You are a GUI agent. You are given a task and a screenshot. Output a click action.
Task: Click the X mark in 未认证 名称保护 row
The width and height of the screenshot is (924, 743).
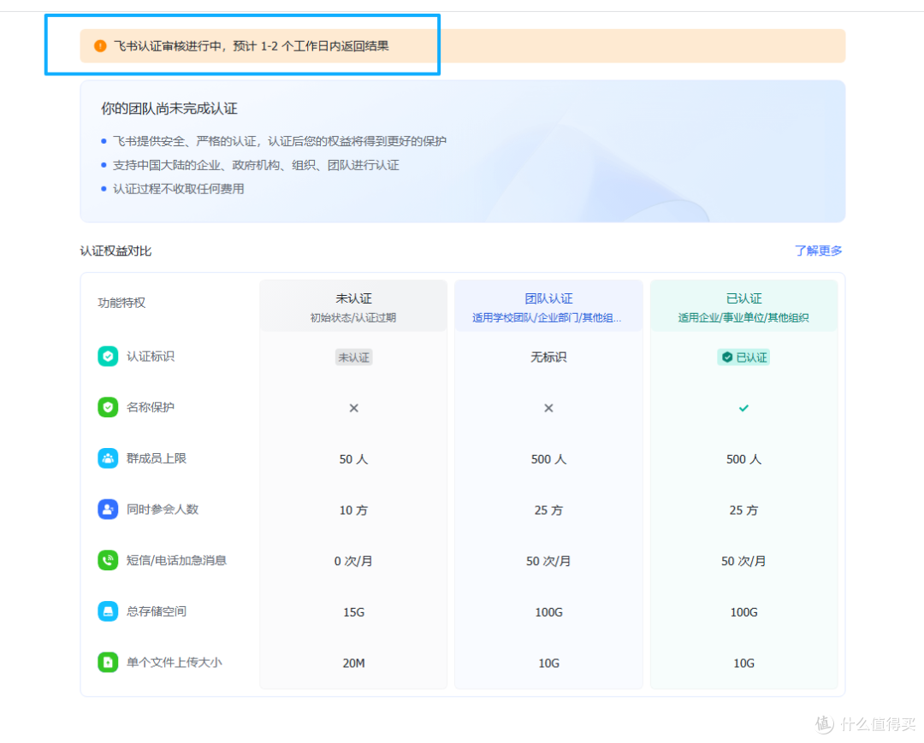pyautogui.click(x=353, y=408)
